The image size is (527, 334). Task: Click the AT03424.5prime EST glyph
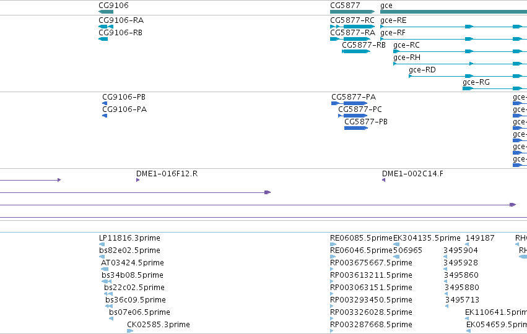pyautogui.click(x=105, y=269)
